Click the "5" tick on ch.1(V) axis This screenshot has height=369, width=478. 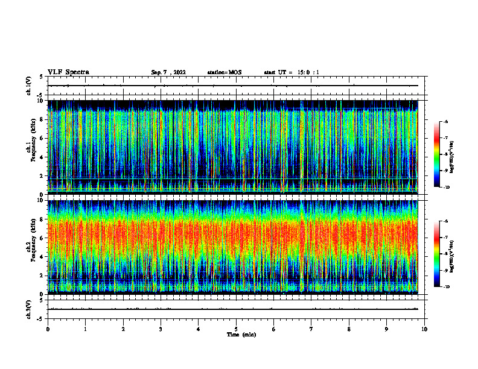(42, 77)
